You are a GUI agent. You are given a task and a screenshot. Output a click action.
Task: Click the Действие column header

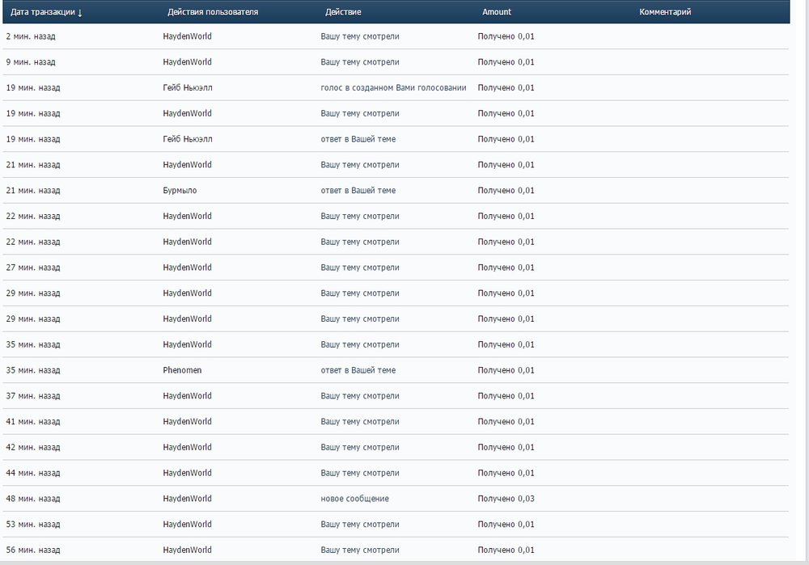343,12
